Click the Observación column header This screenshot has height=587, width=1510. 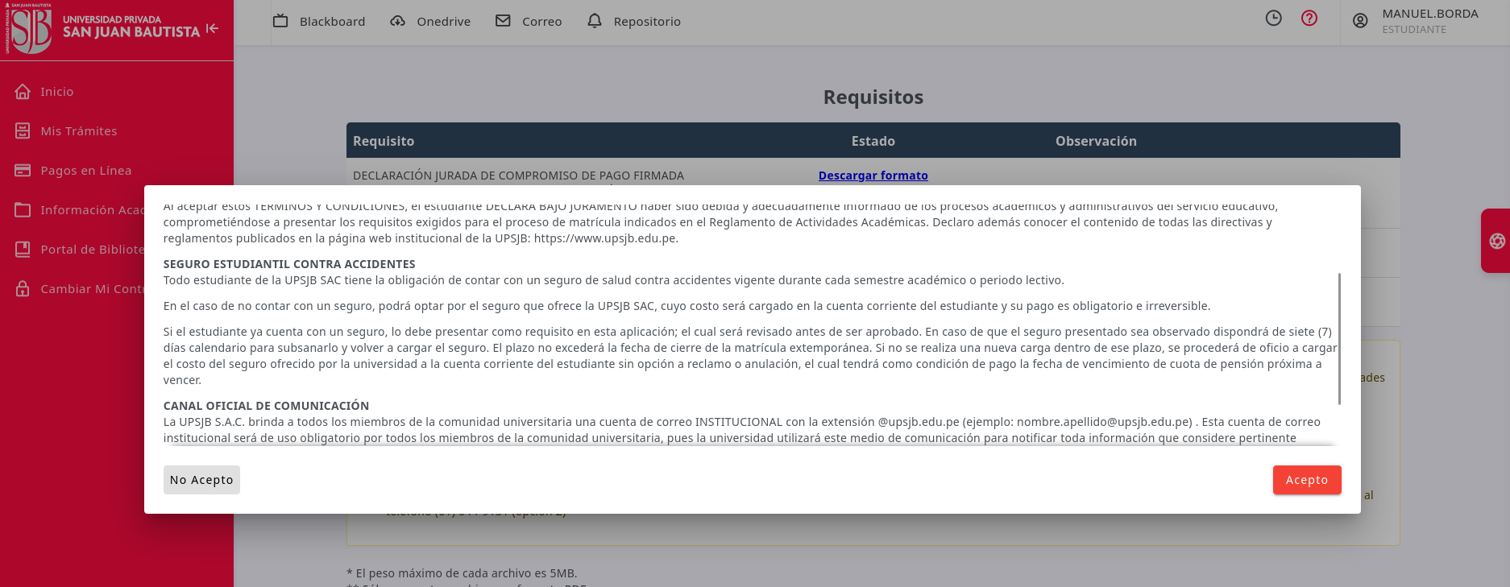click(1096, 141)
